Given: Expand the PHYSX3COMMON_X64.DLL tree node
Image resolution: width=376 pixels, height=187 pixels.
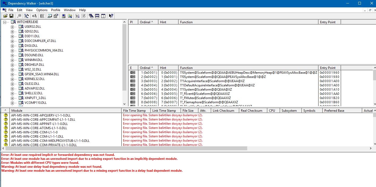Looking at the screenshot, I should tap(12, 50).
